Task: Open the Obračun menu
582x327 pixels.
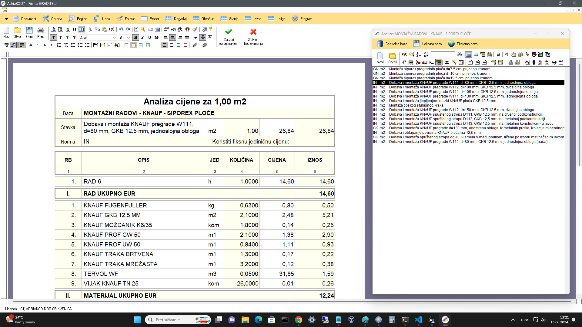Action: point(204,19)
